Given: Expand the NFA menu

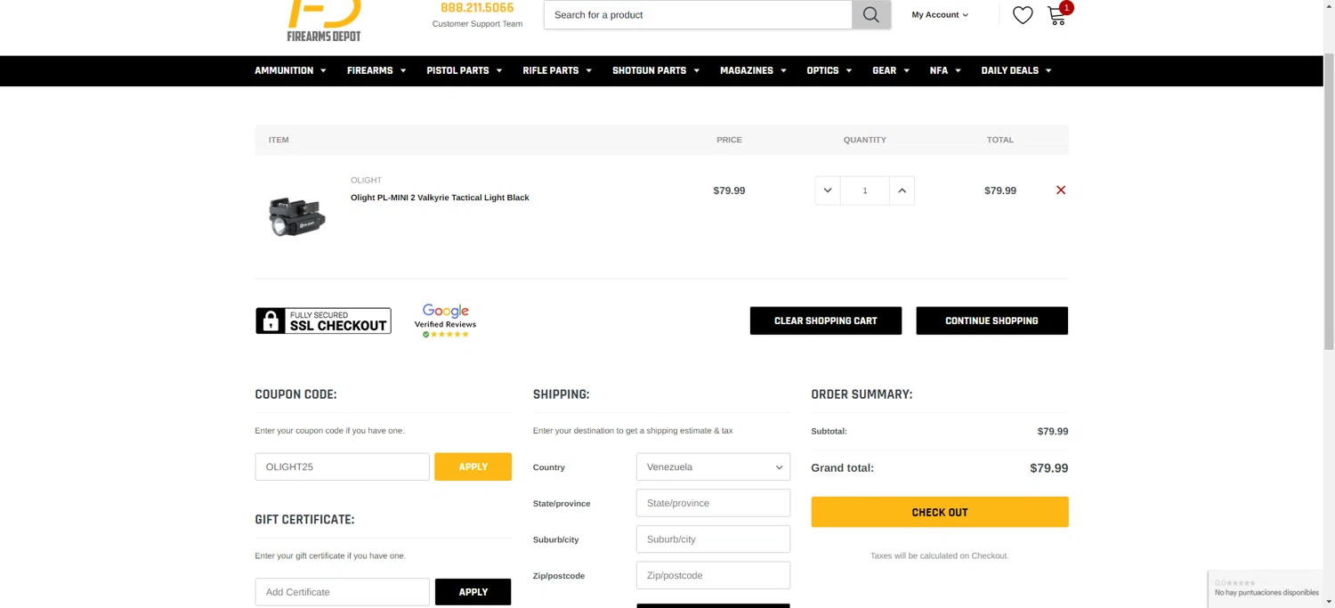Looking at the screenshot, I should (945, 70).
